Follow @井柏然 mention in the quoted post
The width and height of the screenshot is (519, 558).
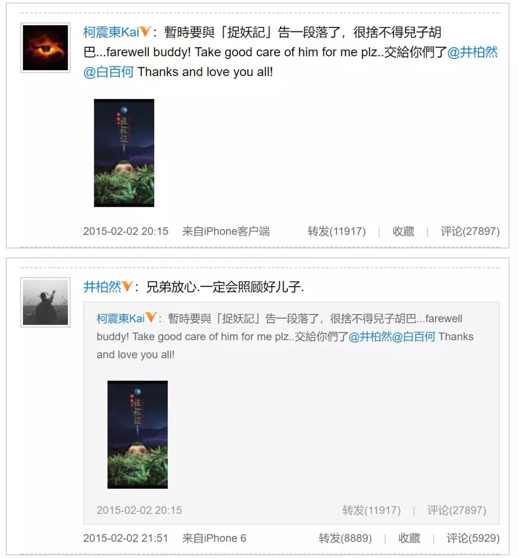tap(371, 337)
